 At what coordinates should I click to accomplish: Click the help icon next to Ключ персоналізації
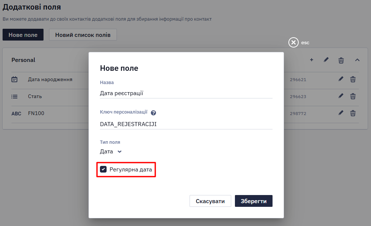[153, 113]
